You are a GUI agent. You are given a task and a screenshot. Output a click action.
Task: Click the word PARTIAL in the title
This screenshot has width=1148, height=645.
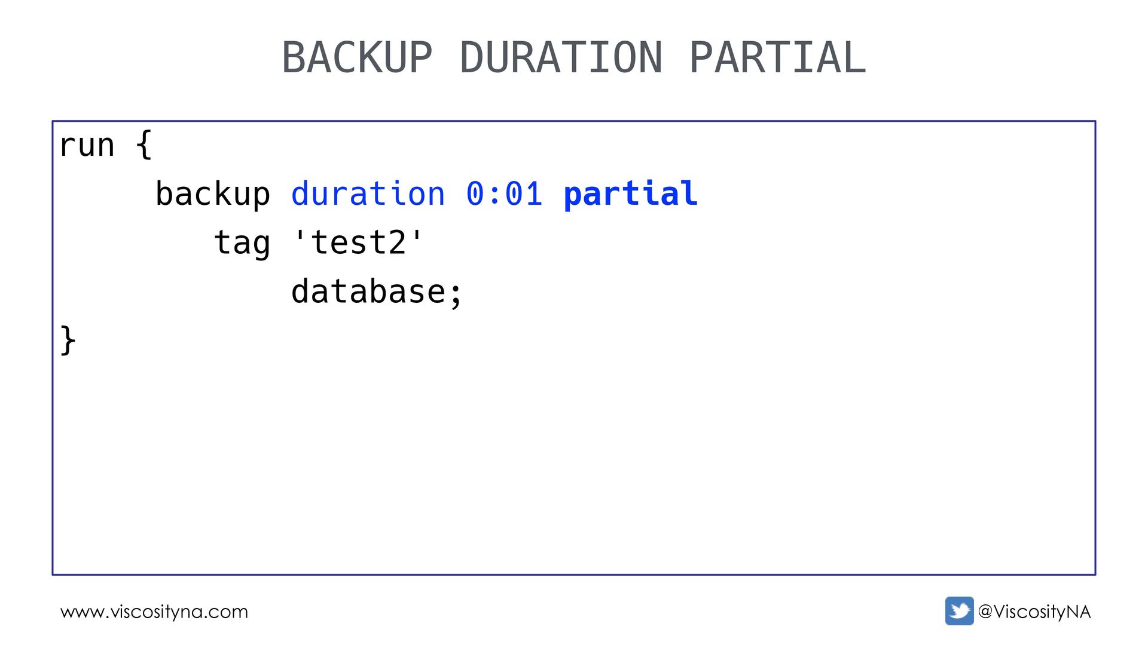click(x=777, y=58)
